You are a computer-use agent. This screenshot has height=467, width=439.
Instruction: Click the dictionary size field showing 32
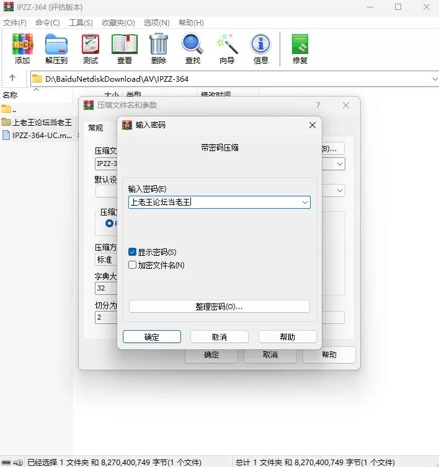(x=105, y=288)
